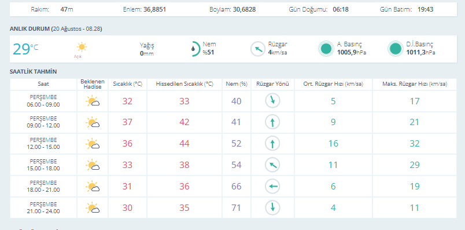Click the 'Nem (%)' column header

point(237,84)
